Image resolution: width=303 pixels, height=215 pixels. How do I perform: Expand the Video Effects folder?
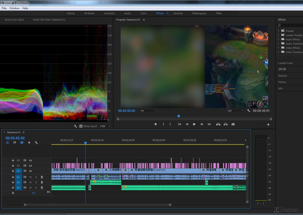point(278,48)
